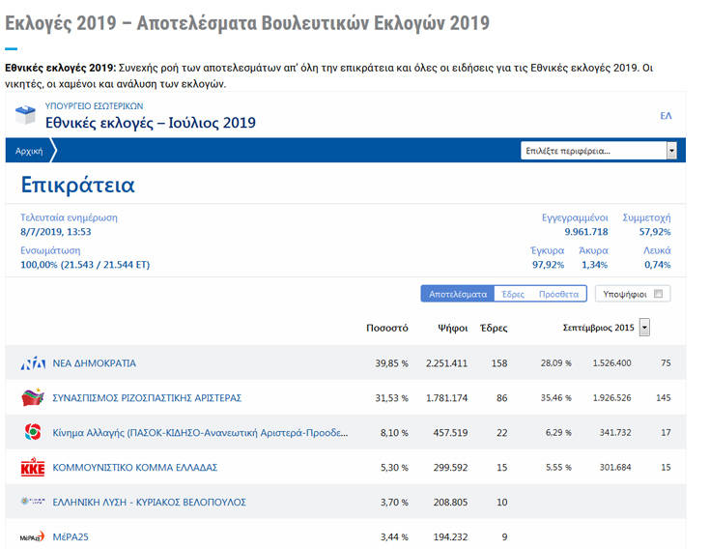This screenshot has width=710, height=549.
Task: Switch to the Έδρες tab
Action: (x=512, y=294)
